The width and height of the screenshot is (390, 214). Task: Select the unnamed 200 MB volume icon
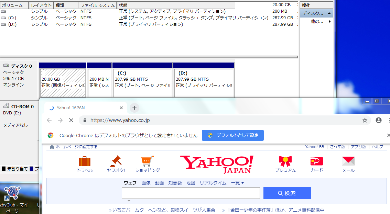pos(3,11)
